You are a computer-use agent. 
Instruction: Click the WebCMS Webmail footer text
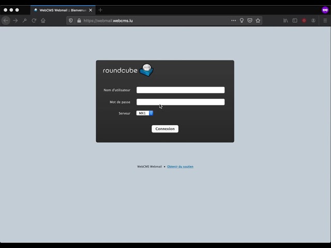[x=149, y=166]
